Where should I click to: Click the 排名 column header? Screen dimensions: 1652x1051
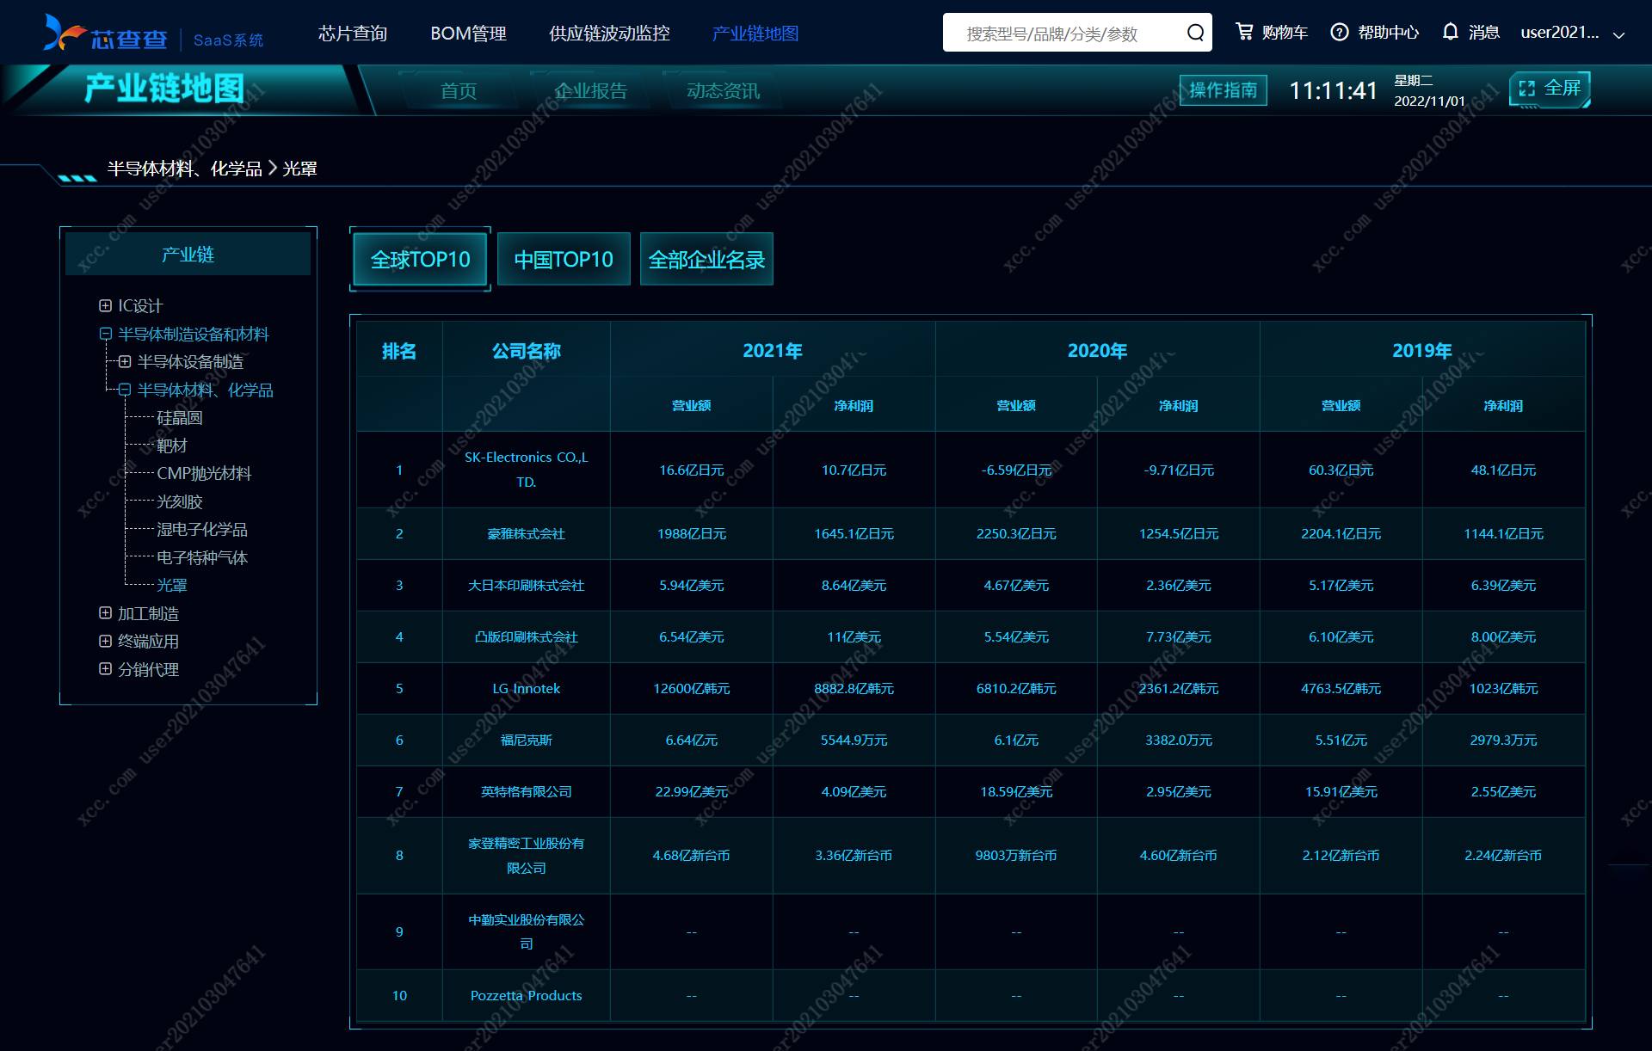399,351
